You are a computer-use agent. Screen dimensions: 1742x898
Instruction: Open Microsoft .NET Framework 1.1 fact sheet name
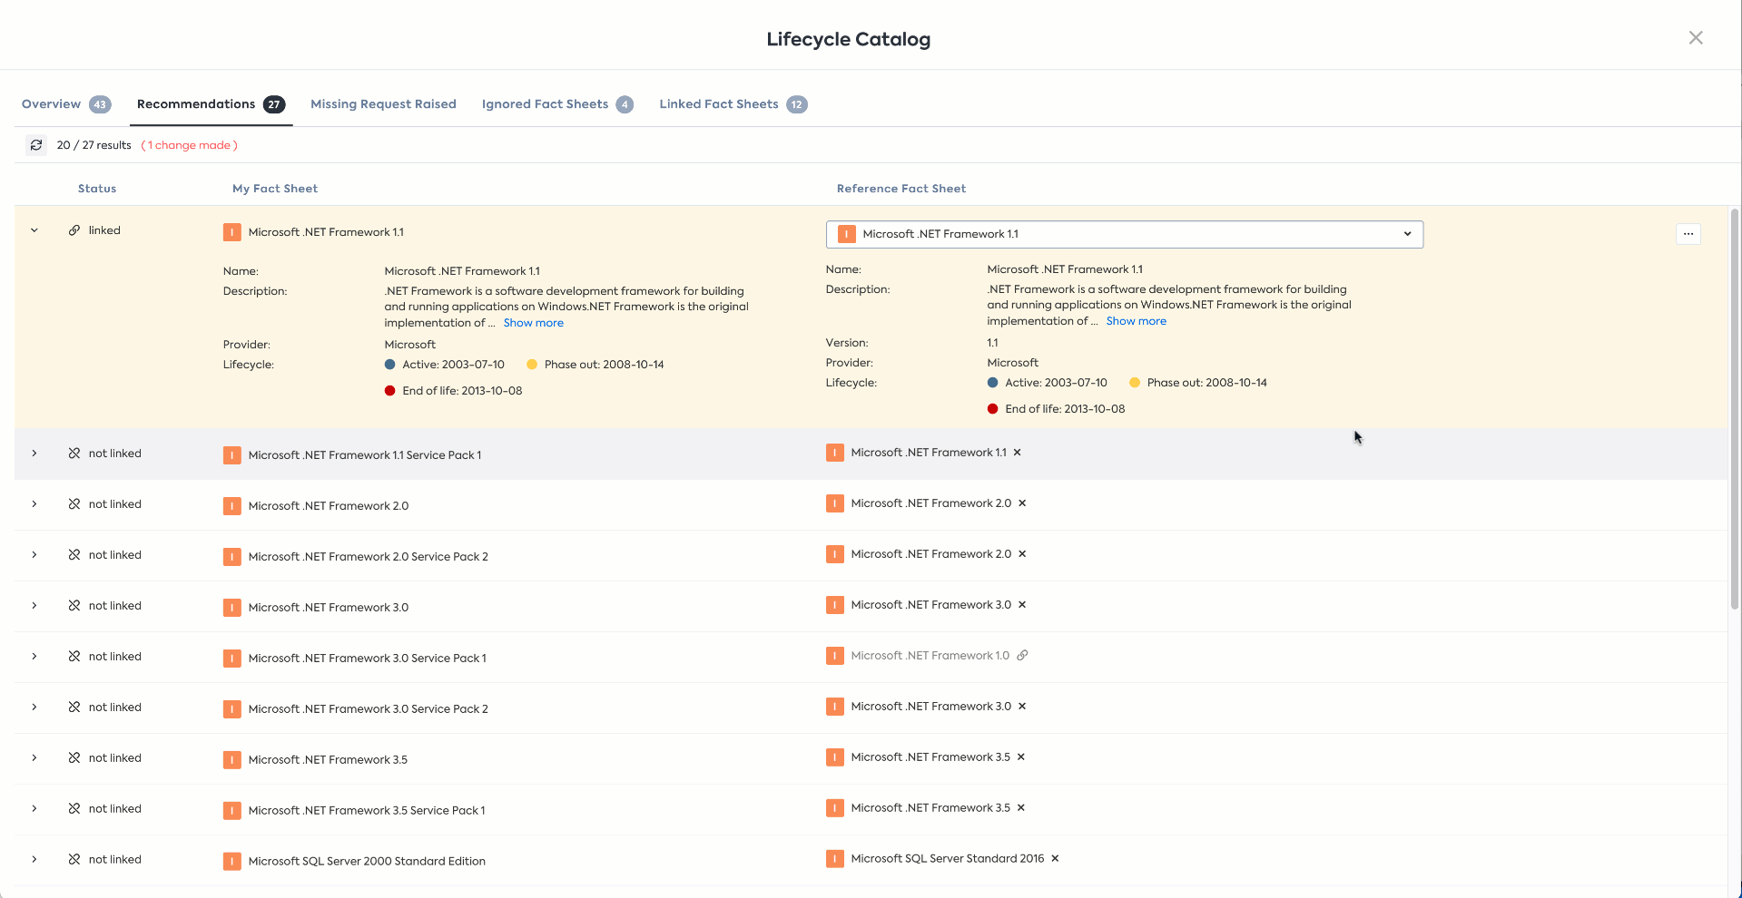point(326,232)
